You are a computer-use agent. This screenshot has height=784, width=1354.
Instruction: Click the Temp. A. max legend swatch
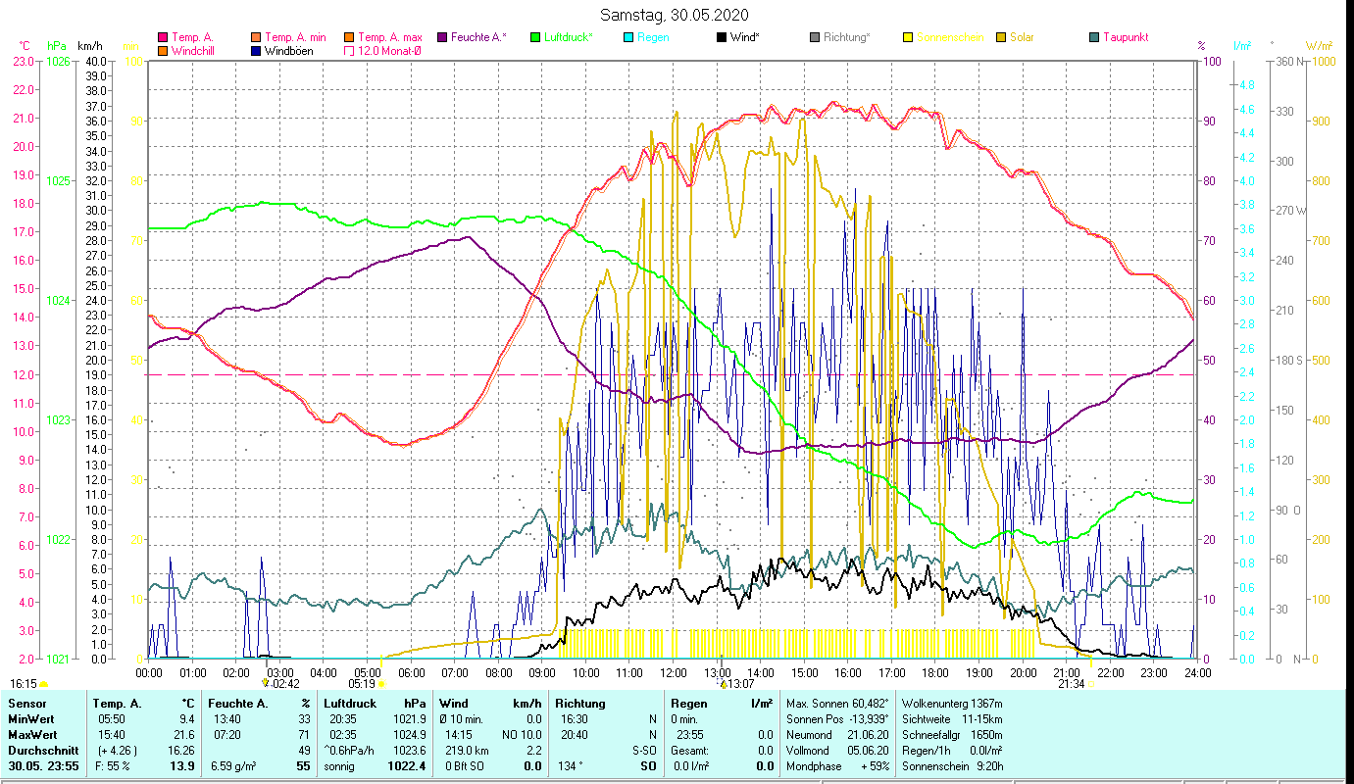click(348, 38)
